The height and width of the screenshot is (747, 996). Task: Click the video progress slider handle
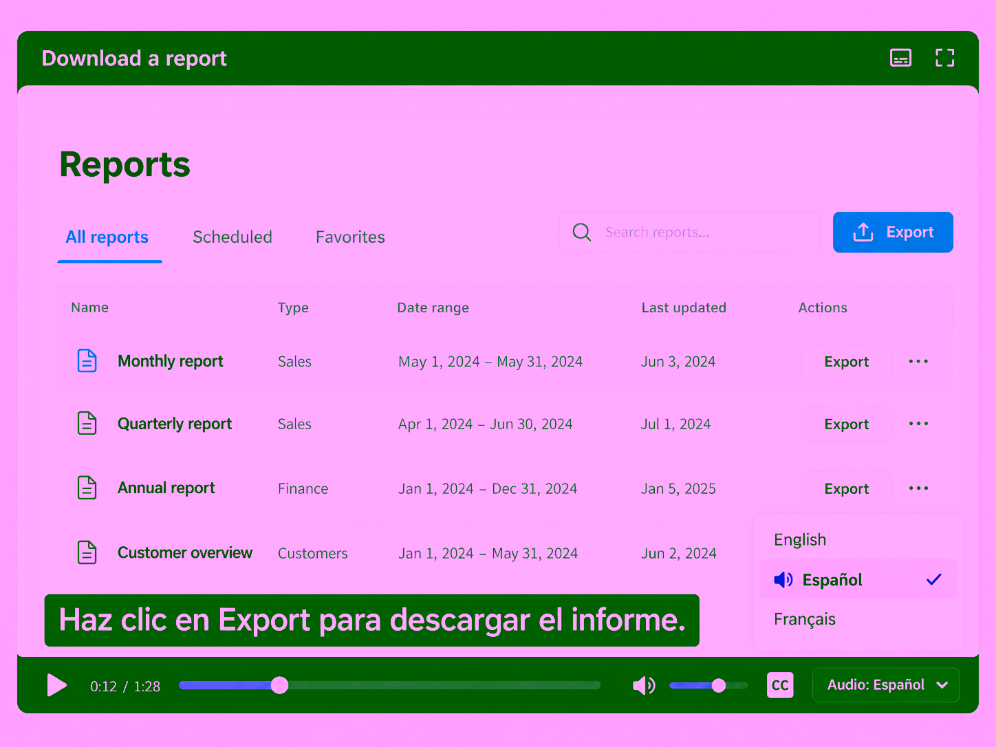point(279,685)
